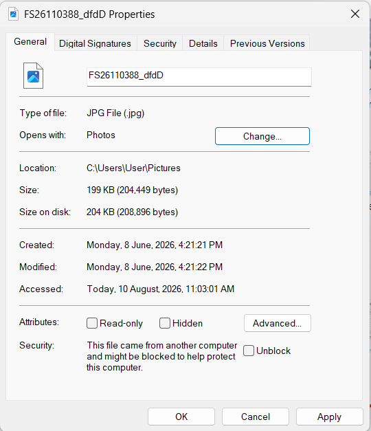Click the title bar image file icon

click(x=13, y=14)
